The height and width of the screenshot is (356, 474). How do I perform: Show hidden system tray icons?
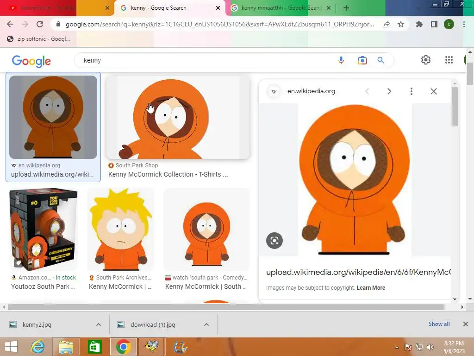[x=397, y=347]
